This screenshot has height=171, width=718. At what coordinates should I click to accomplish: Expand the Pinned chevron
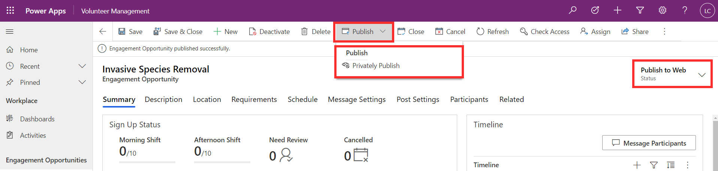coord(82,82)
